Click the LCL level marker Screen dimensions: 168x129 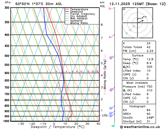(105, 115)
